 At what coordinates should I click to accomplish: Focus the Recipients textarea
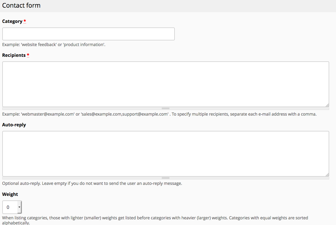[166, 84]
